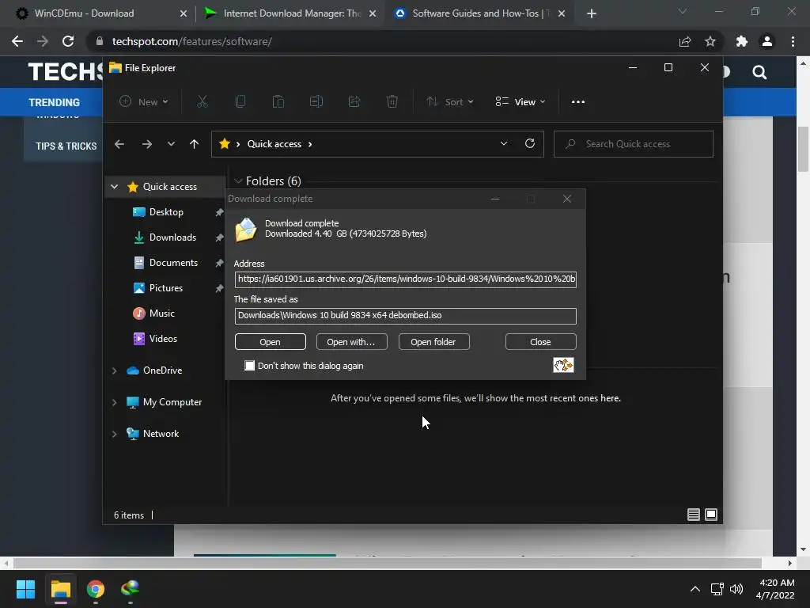Image resolution: width=810 pixels, height=608 pixels.
Task: Open the Windows Start menu
Action: click(x=25, y=589)
